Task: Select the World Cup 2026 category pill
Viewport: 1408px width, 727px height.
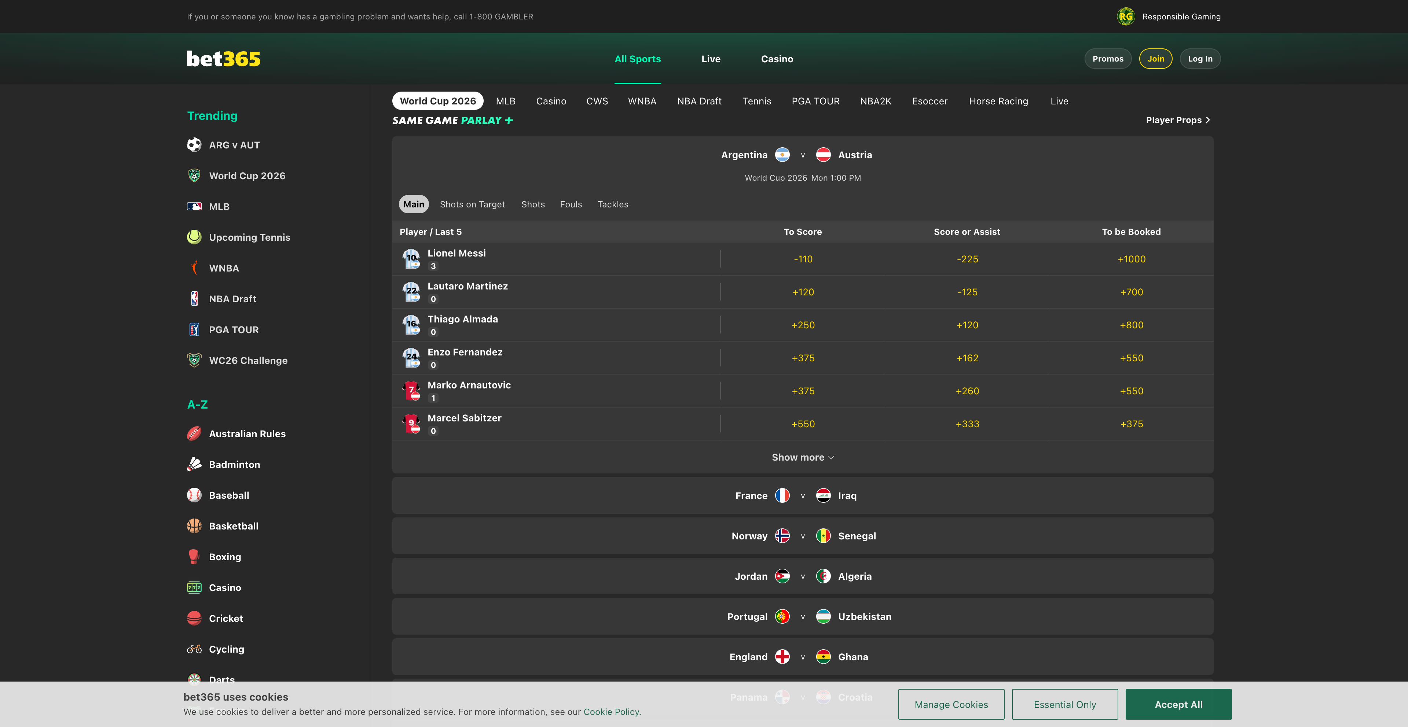Action: [438, 101]
